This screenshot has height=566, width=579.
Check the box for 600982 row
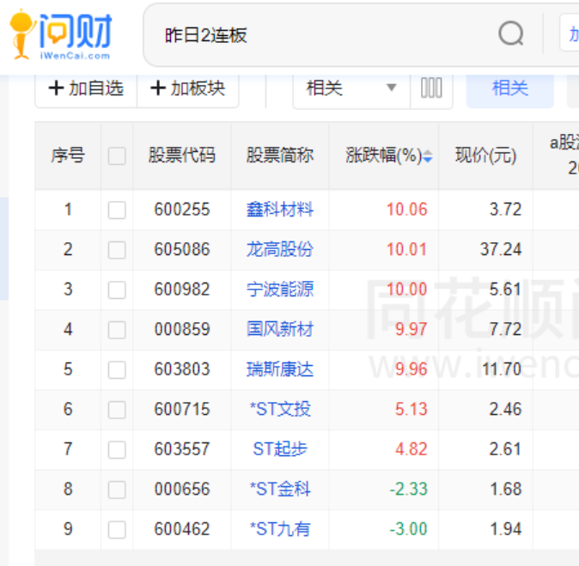(x=117, y=289)
